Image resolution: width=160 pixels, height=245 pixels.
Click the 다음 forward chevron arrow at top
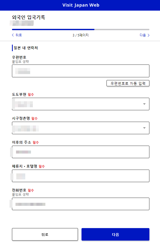(148, 35)
